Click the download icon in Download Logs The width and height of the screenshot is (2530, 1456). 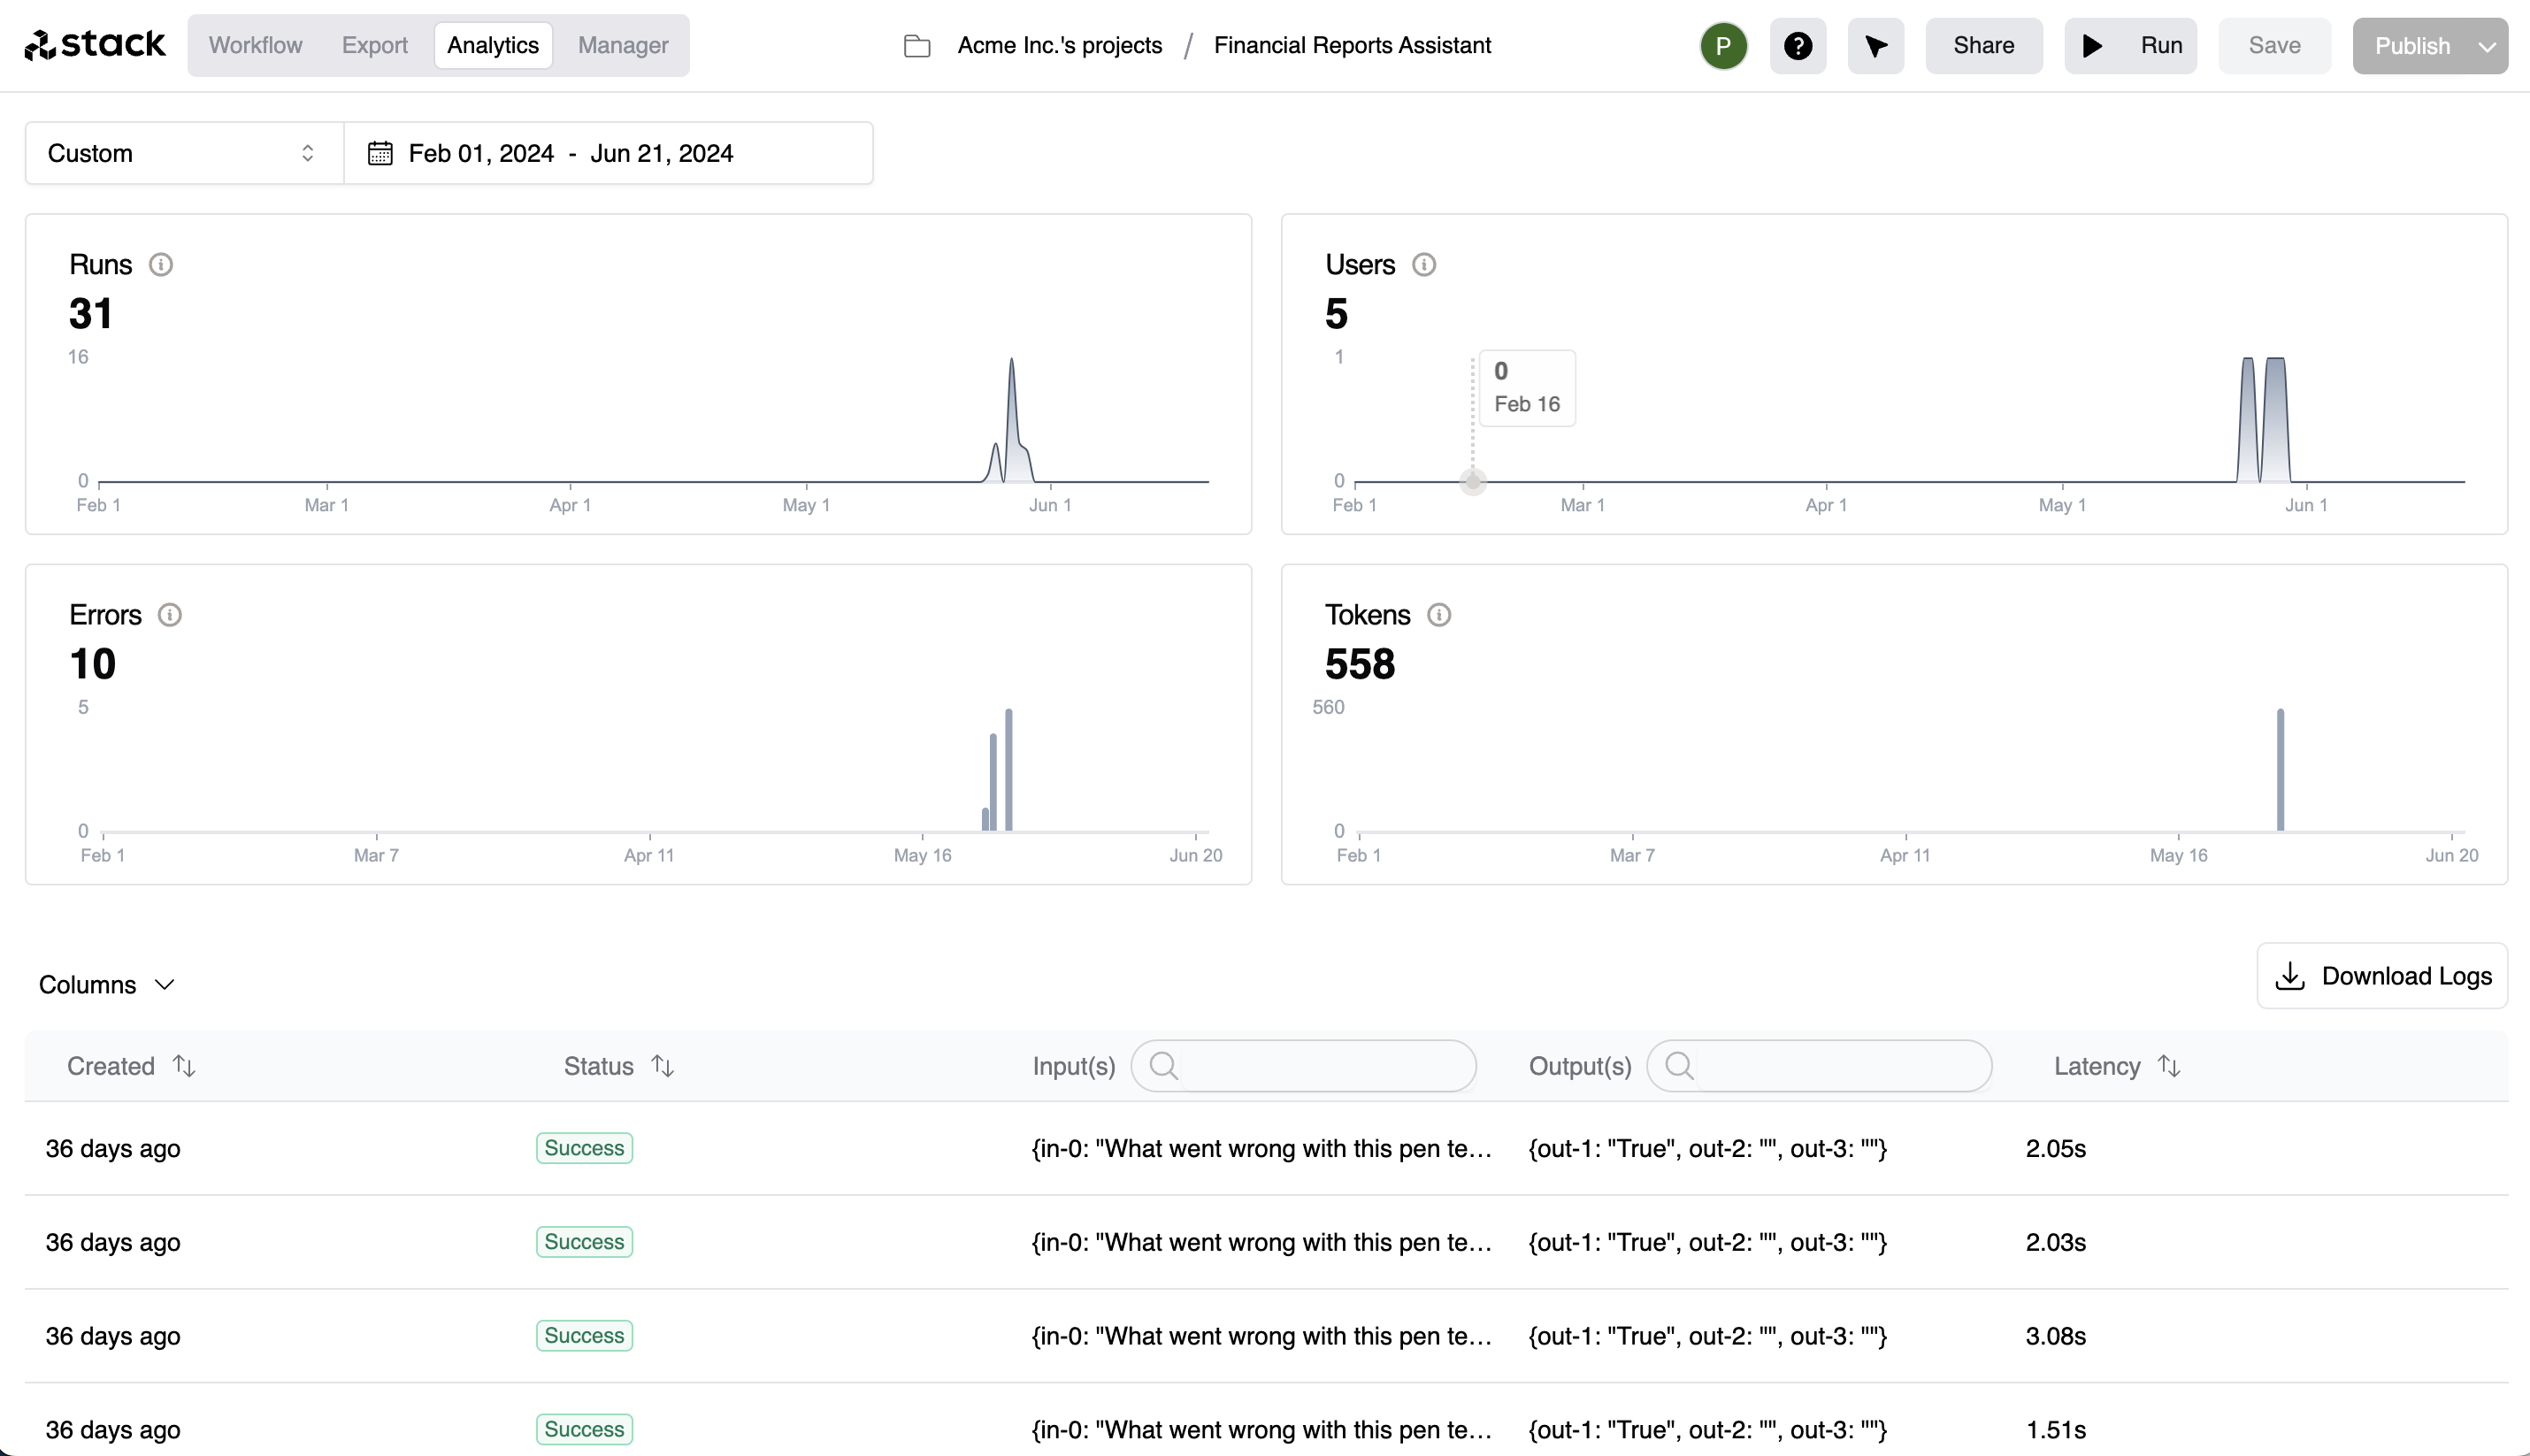(x=2290, y=976)
